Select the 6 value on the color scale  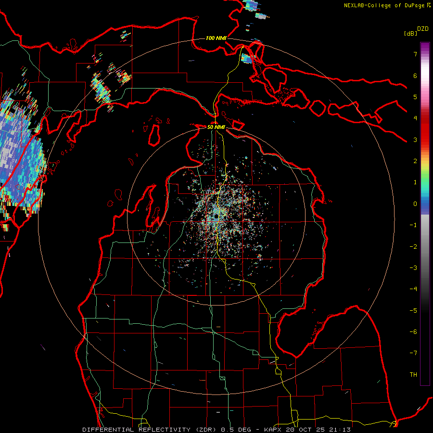pyautogui.click(x=415, y=76)
